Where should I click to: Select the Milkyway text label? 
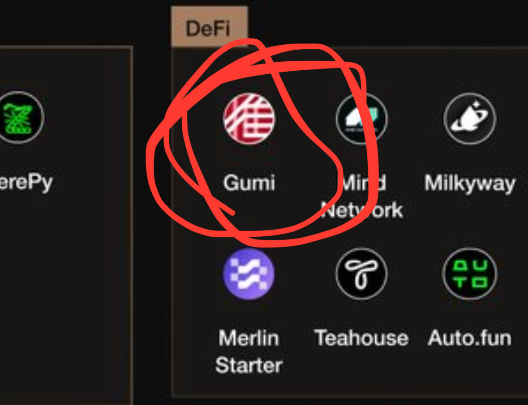coord(470,183)
